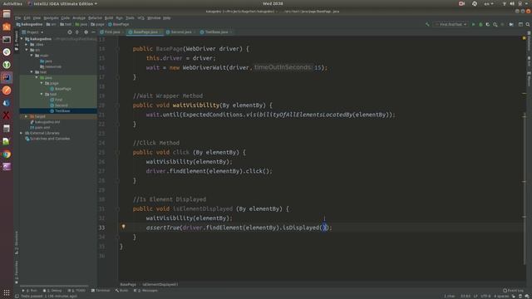Click the kakogodno breadcrumb in navigation bar
532x299 pixels.
[x=29, y=24]
